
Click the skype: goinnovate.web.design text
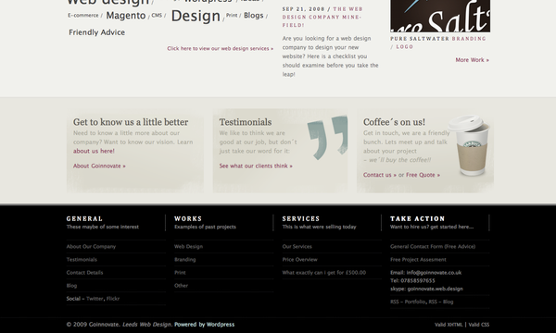point(426,290)
